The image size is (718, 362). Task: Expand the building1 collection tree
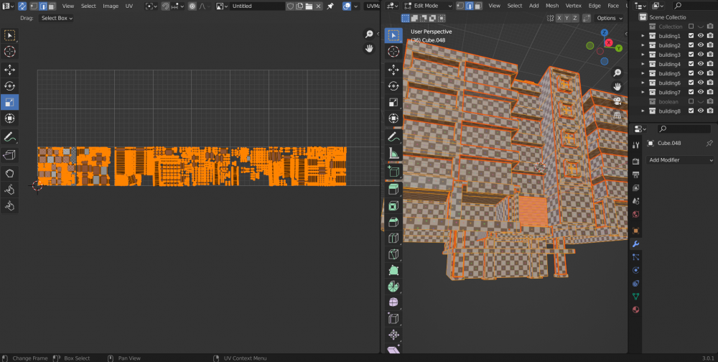click(643, 36)
